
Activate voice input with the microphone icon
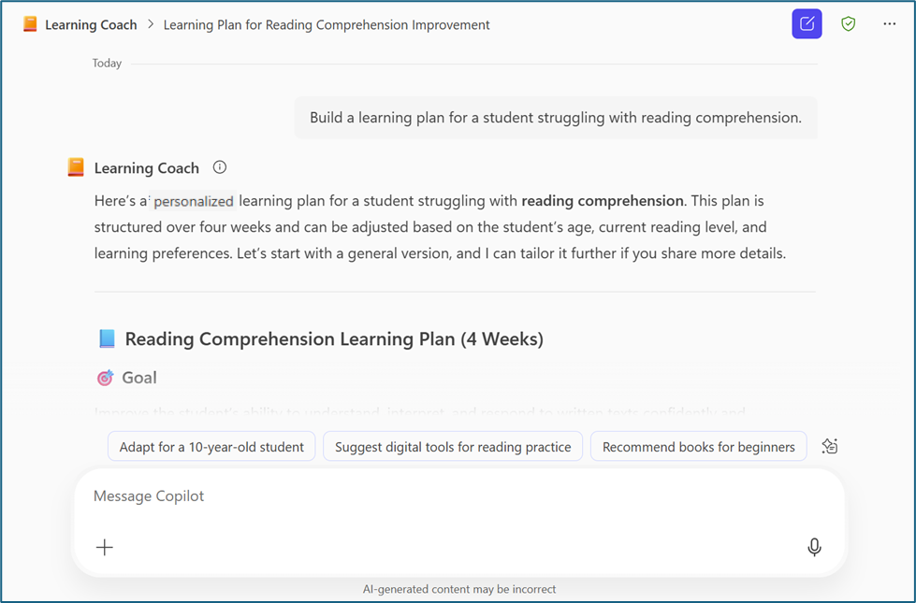coord(814,547)
